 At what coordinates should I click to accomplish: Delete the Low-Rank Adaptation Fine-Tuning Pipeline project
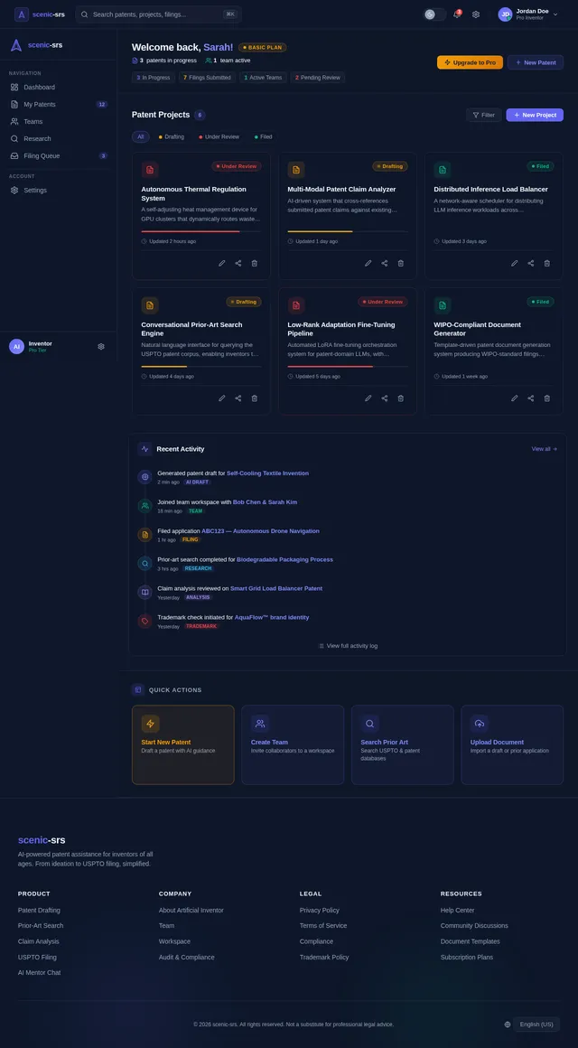[x=400, y=398]
